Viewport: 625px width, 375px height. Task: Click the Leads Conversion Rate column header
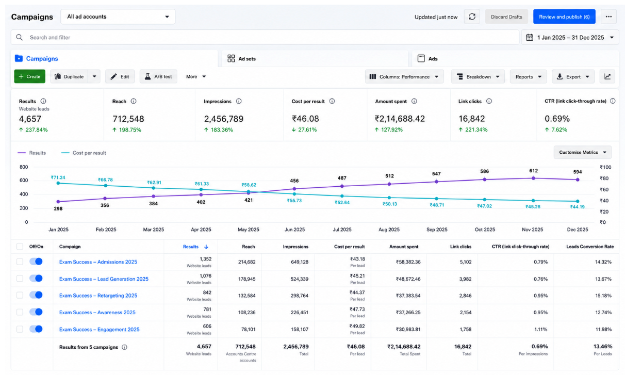coord(589,247)
